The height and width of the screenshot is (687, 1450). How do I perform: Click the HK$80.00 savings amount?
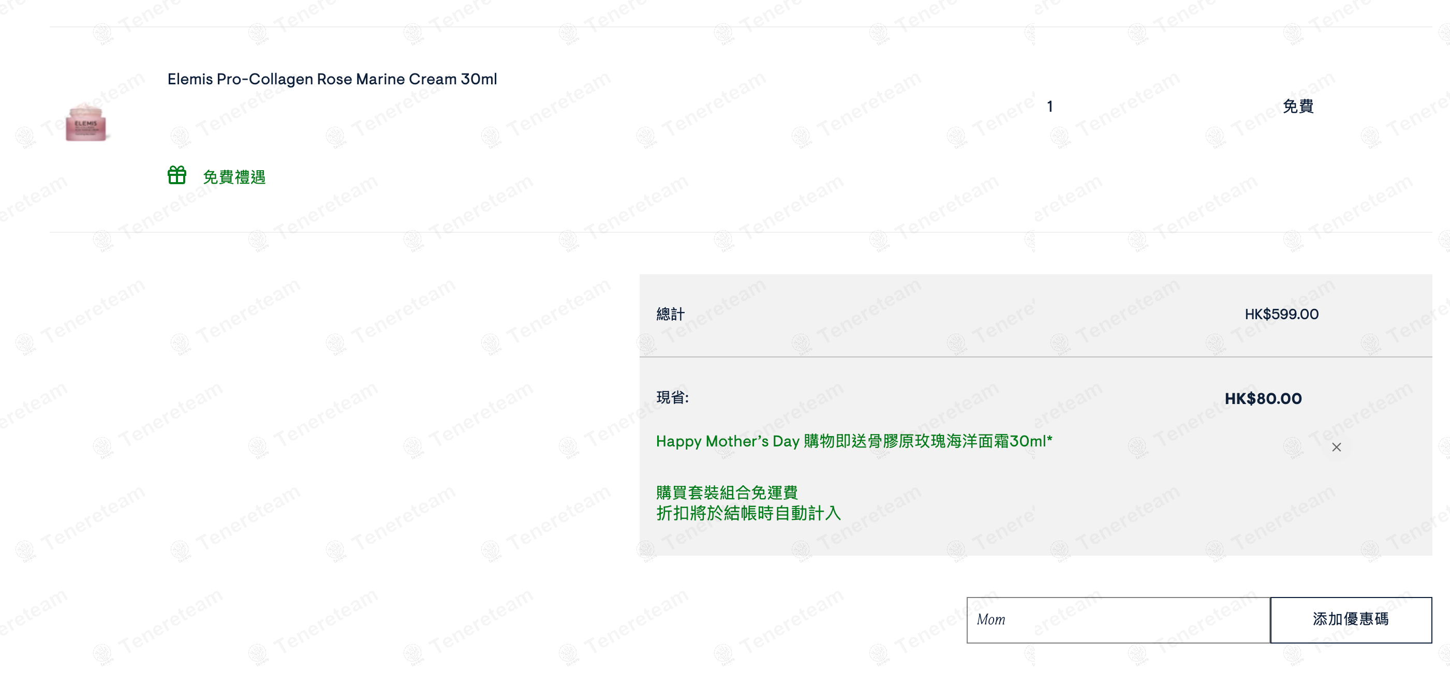click(1263, 398)
